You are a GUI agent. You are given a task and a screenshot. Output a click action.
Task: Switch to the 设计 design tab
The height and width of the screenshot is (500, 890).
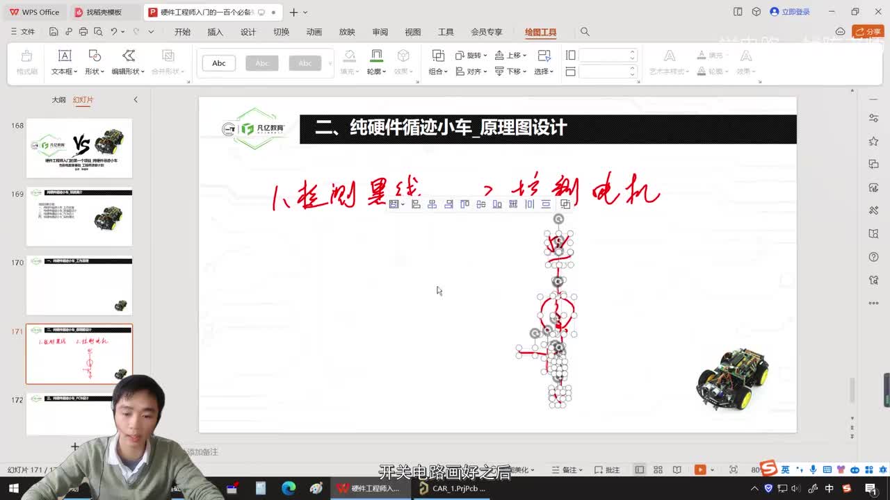[x=248, y=32]
